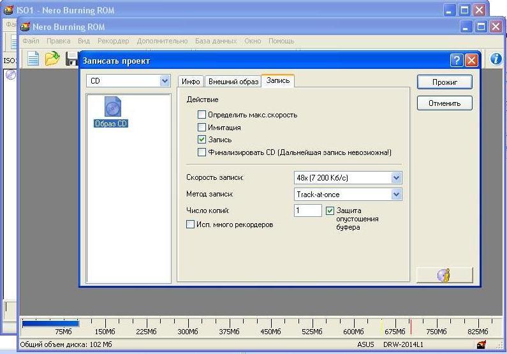
Task: Click the New document toolbar icon
Action: [33, 59]
